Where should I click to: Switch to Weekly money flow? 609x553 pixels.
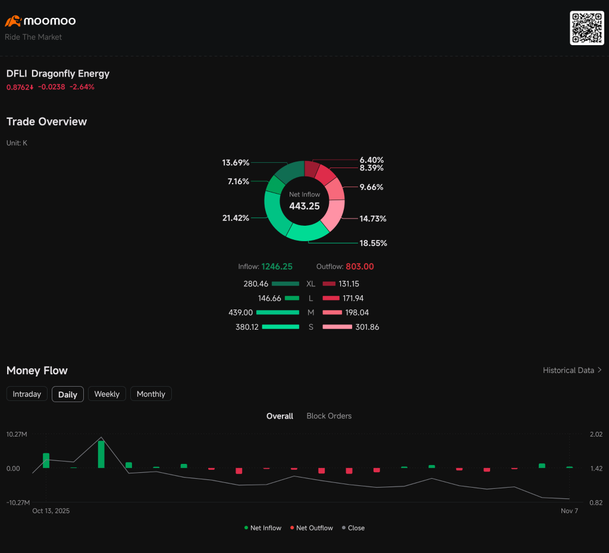coord(107,394)
